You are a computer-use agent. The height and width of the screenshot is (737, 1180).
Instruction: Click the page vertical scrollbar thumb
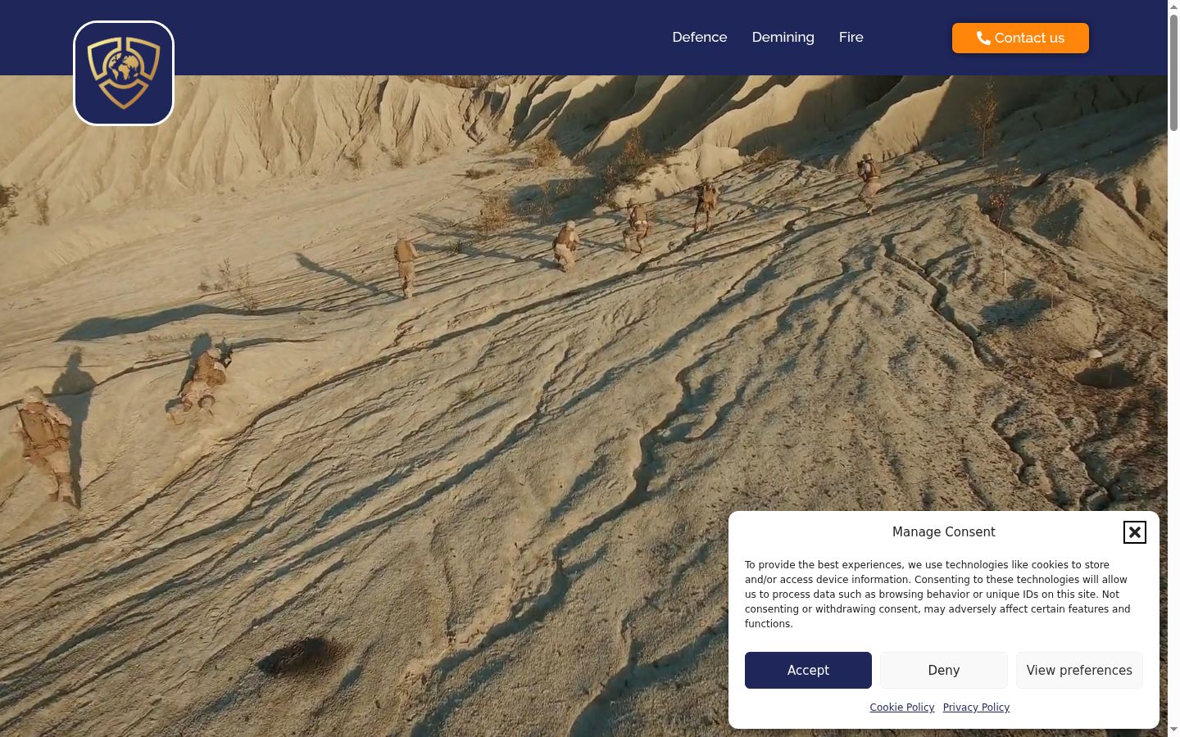(1173, 72)
